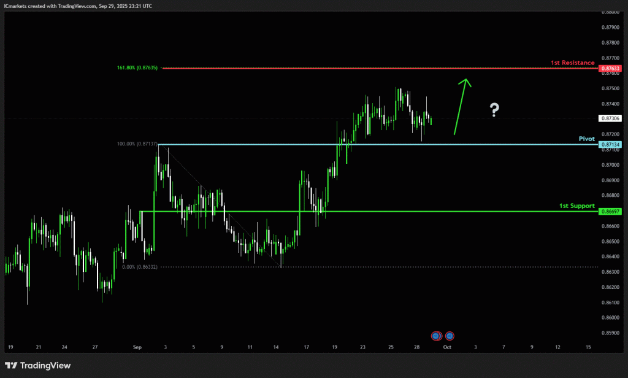Image resolution: width=628 pixels, height=378 pixels.
Task: Click the 100.00% Fibonacci level label
Action: tap(137, 144)
